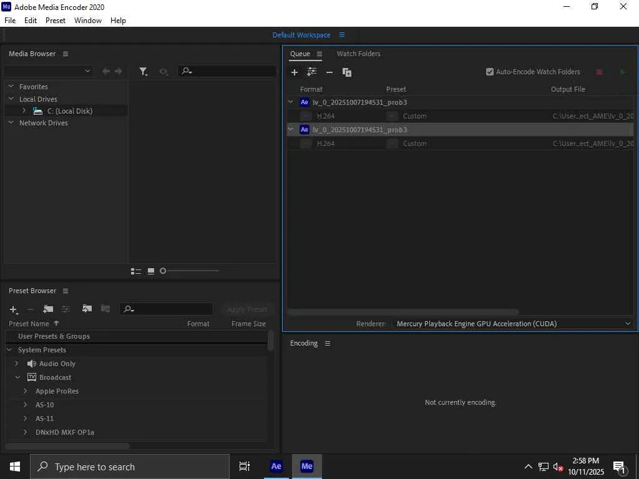Toggle Auto-Encode Watch Folders checkbox
Image resolution: width=639 pixels, height=479 pixels.
tap(490, 72)
